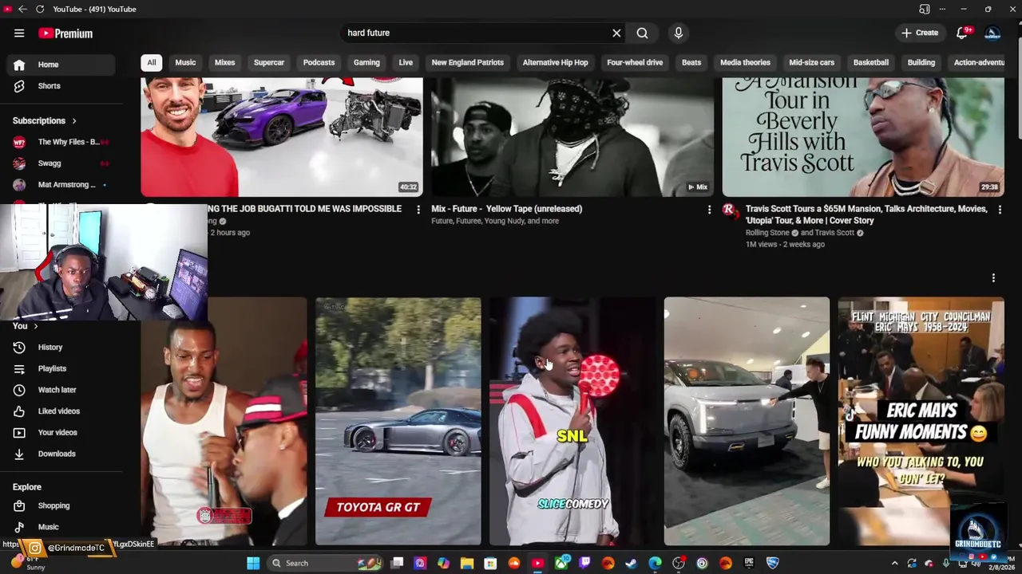Open the Shorts shelf three-dot menu
This screenshot has width=1022, height=574.
pyautogui.click(x=993, y=277)
